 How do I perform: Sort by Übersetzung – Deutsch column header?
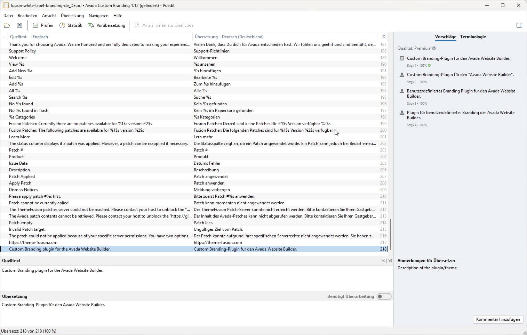pos(285,37)
